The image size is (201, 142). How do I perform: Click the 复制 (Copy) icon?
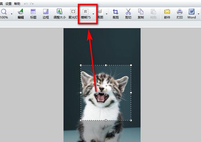tap(141, 14)
